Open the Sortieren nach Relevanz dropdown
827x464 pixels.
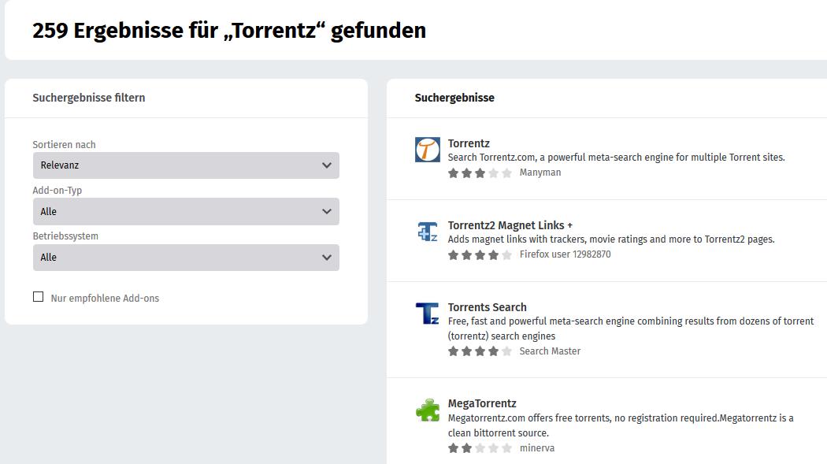coord(186,165)
